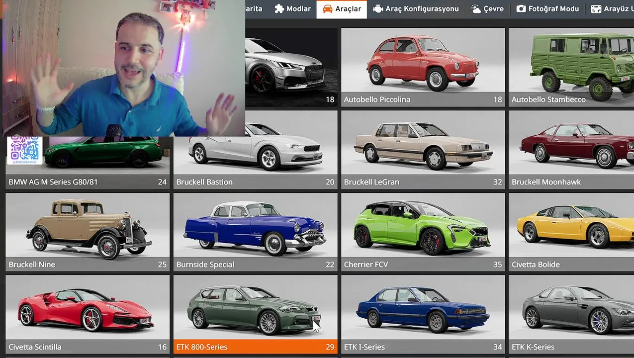Screen dimensions: 634x358
Task: Click the Bruckell Bastion label
Action: coord(204,182)
